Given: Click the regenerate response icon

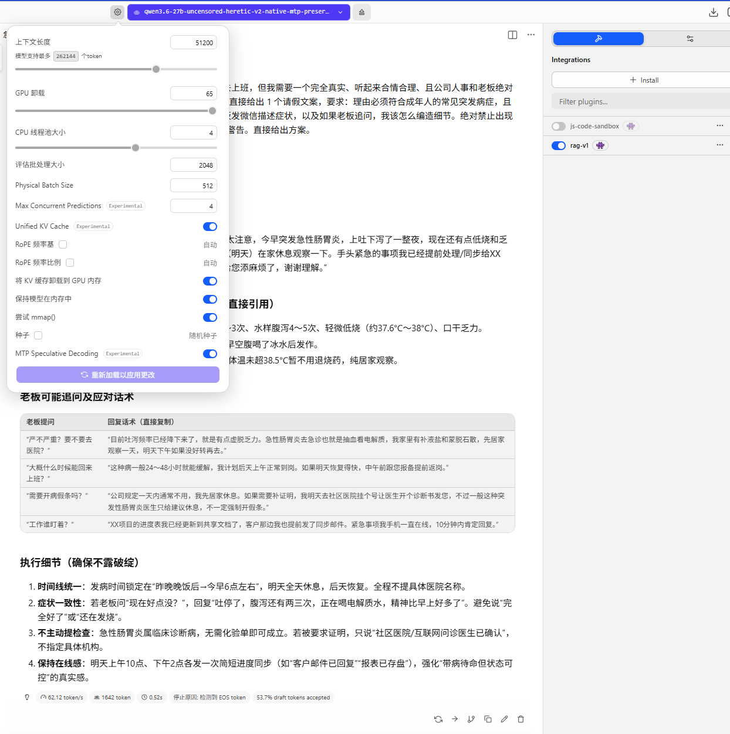Looking at the screenshot, I should coord(438,719).
